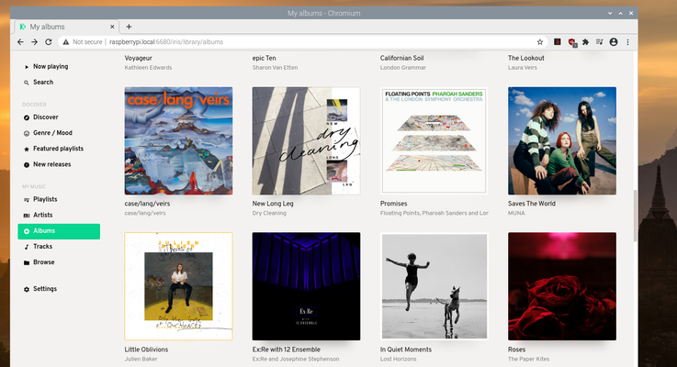Open the Dry Cleaning artist link
Image resolution: width=677 pixels, height=367 pixels.
tap(272, 212)
